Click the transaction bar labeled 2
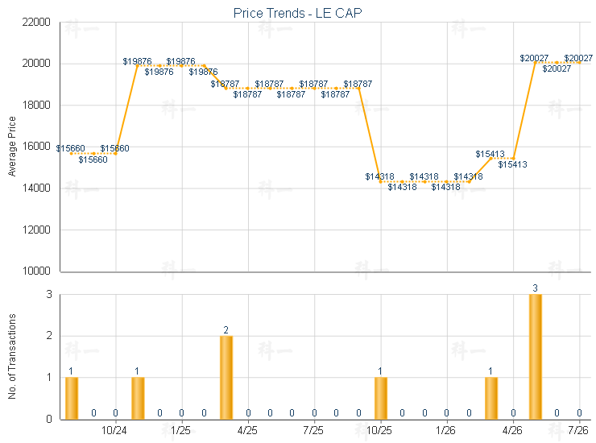Image resolution: width=596 pixels, height=443 pixels. [x=226, y=378]
